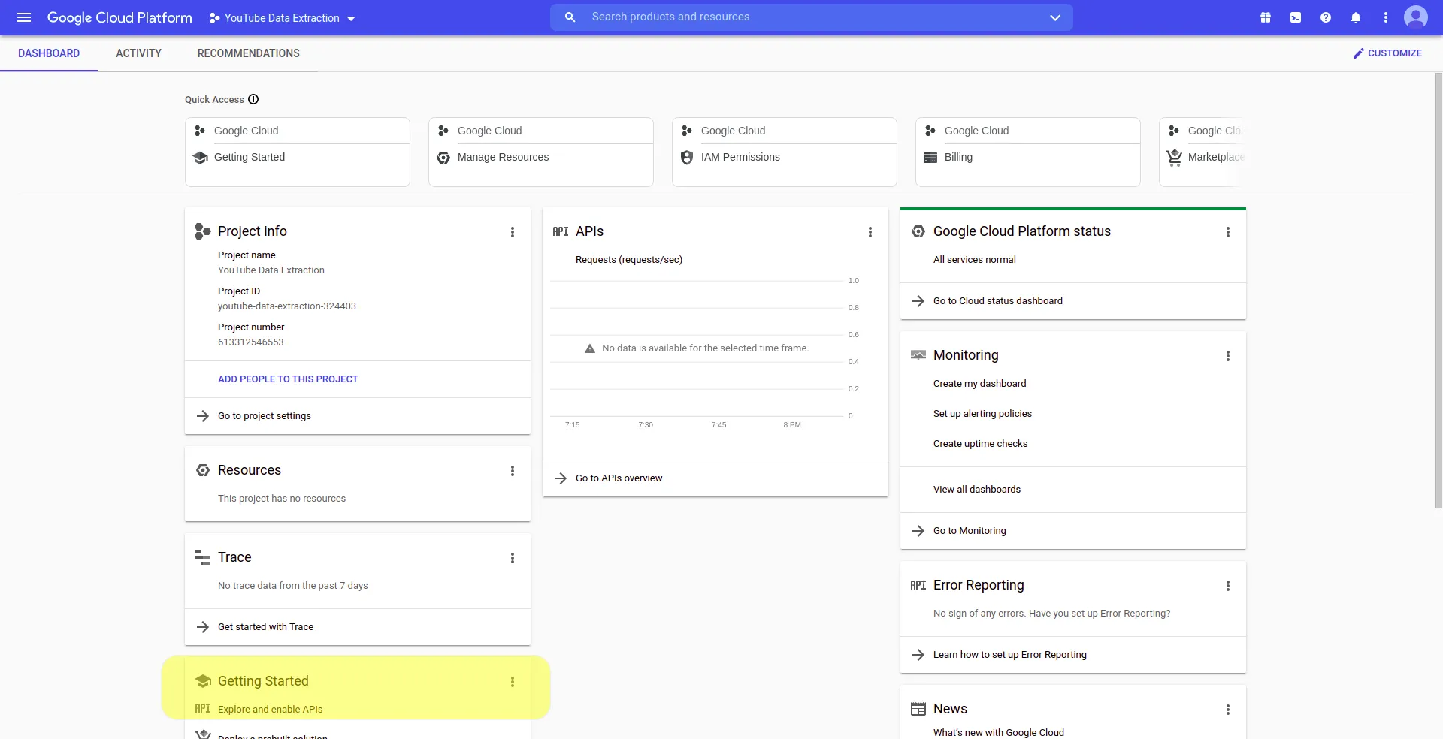The width and height of the screenshot is (1443, 739).
Task: Click the Quick Access info icon
Action: 253,99
